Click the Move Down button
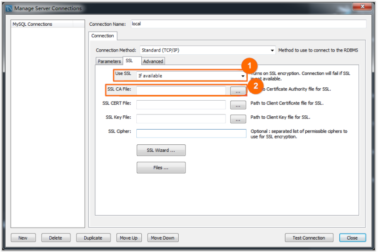 (x=163, y=238)
